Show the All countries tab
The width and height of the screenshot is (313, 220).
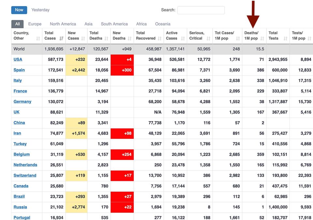click(x=17, y=24)
